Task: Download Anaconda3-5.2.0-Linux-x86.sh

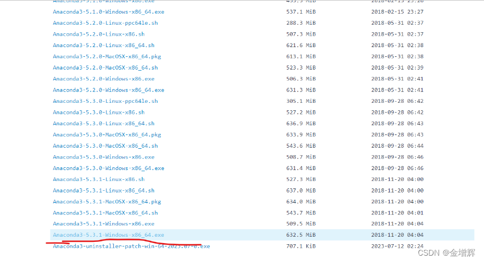Action: pos(99,34)
